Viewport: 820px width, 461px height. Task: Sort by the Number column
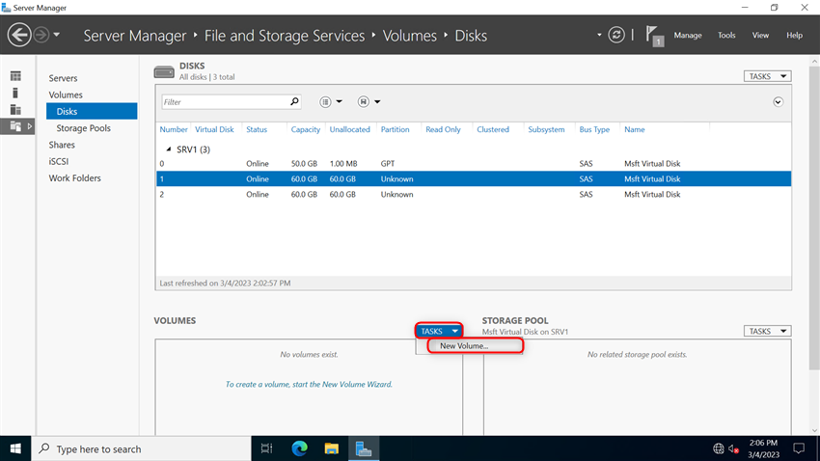coord(173,129)
